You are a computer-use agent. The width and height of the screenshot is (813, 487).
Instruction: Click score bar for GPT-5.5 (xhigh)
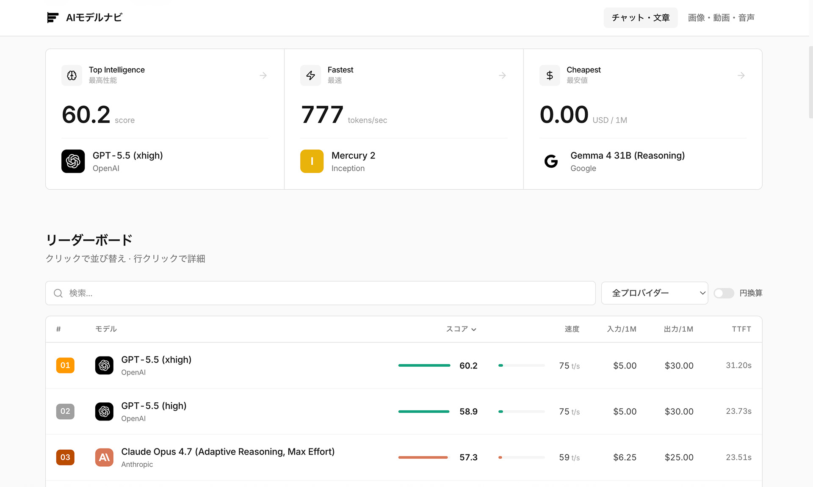point(424,365)
